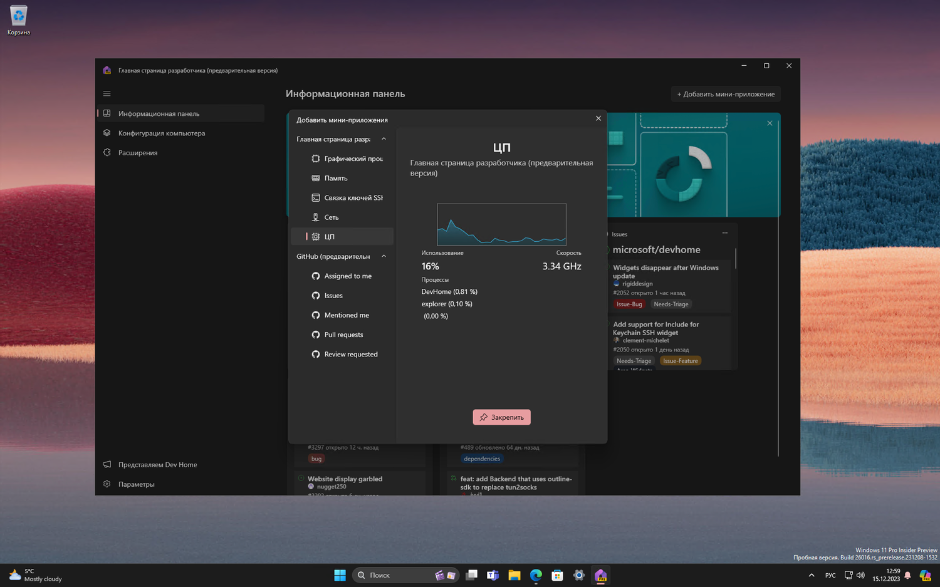
Task: Open Microsoft Edge from the taskbar
Action: coord(536,575)
